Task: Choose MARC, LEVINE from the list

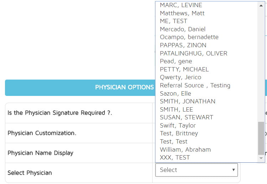Action: coord(181,5)
